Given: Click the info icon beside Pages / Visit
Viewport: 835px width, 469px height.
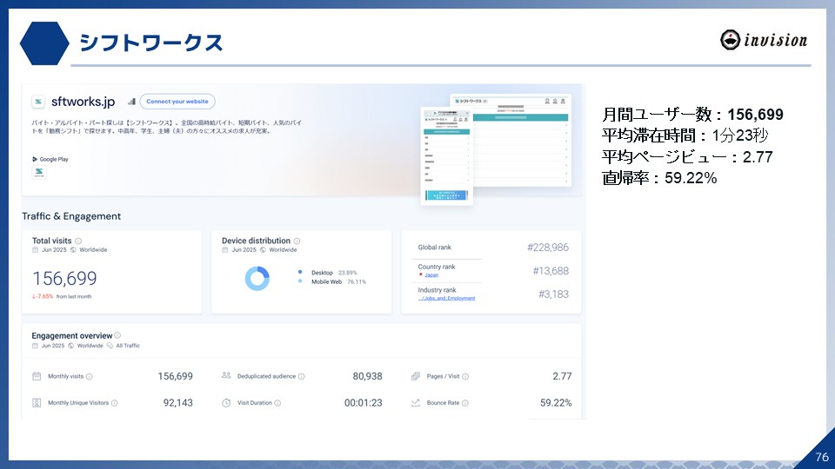Looking at the screenshot, I should pos(465,376).
